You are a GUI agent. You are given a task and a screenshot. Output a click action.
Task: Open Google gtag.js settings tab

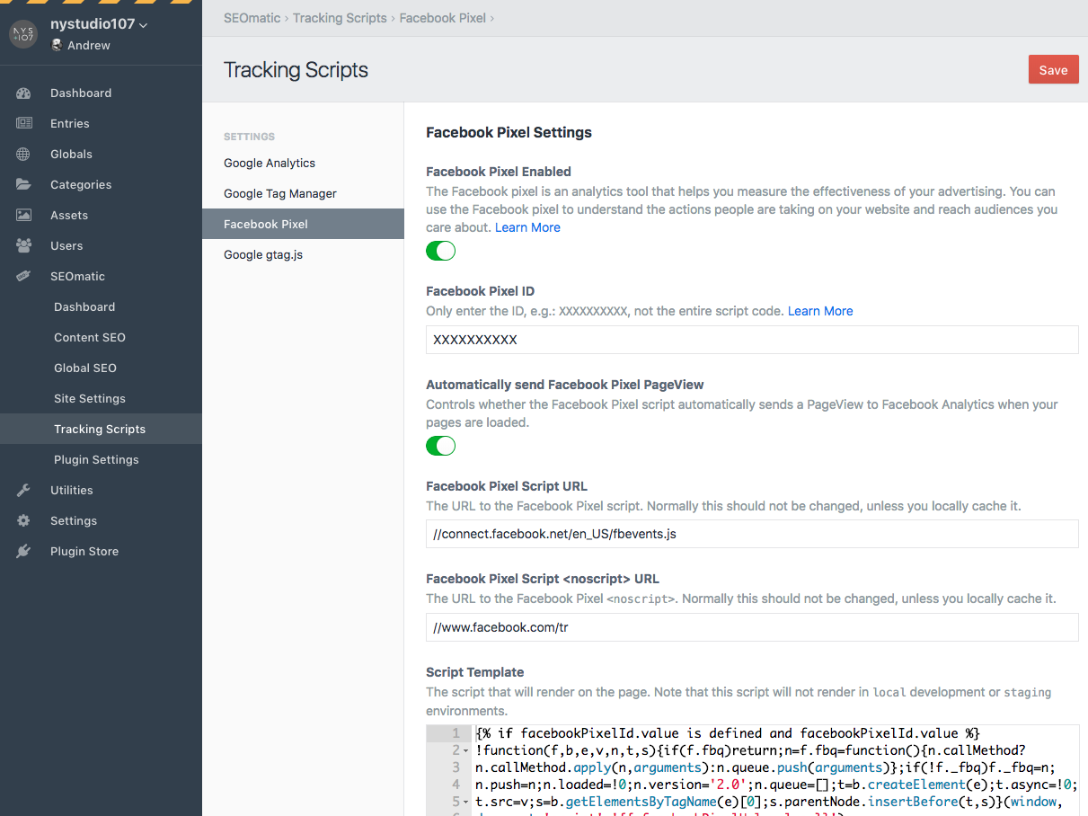[303, 254]
